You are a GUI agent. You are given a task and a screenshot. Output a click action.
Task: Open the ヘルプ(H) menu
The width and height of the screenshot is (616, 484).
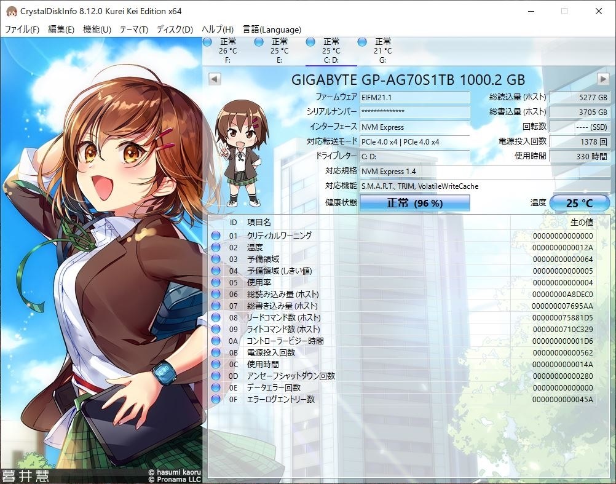point(217,30)
